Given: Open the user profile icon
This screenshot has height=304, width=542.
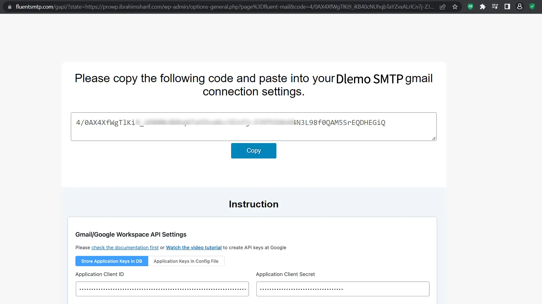Looking at the screenshot, I should point(520,6).
